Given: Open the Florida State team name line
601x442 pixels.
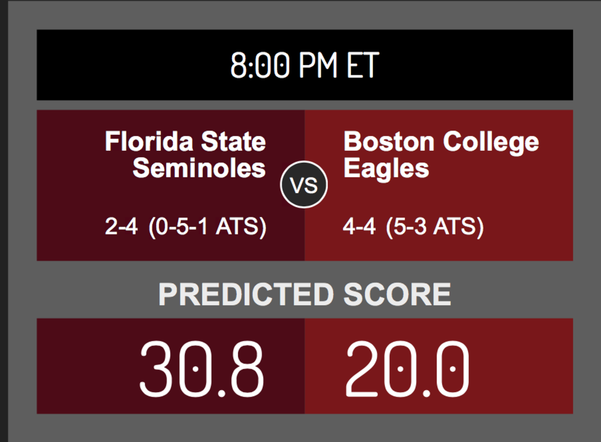Looking at the screenshot, I should [185, 142].
